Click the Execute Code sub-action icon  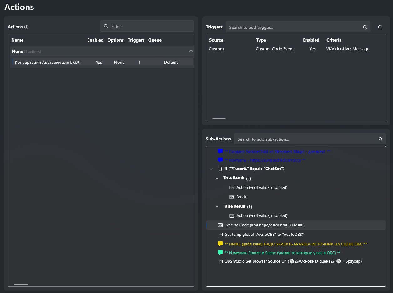pyautogui.click(x=220, y=225)
